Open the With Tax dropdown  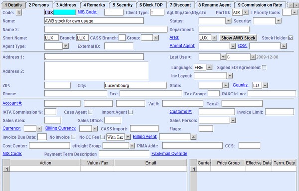point(128,137)
